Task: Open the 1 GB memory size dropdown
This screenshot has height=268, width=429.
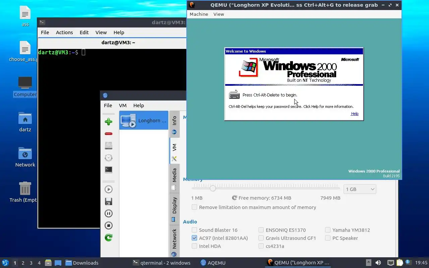Action: [x=360, y=189]
